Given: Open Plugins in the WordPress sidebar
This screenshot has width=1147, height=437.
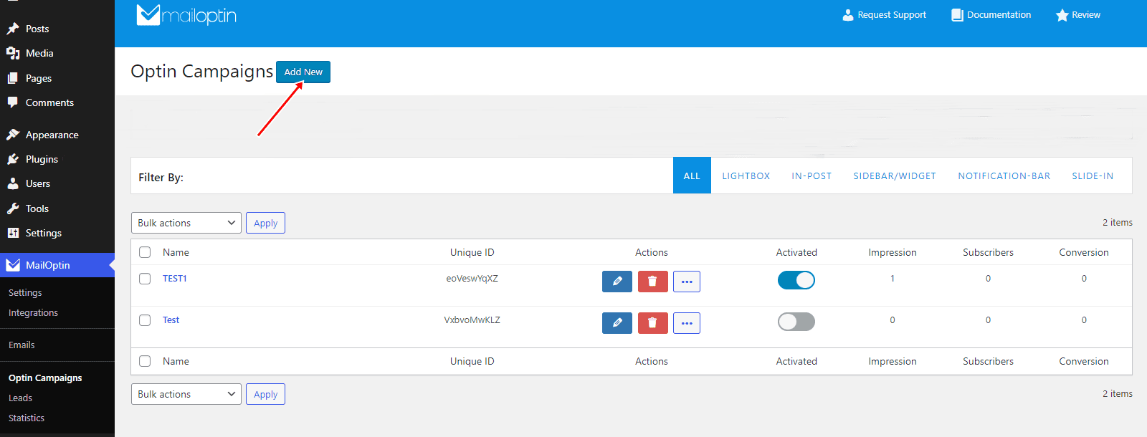Looking at the screenshot, I should (42, 159).
